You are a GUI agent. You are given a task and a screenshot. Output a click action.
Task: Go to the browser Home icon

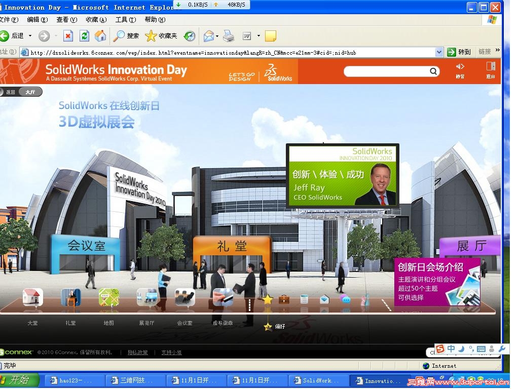point(100,36)
